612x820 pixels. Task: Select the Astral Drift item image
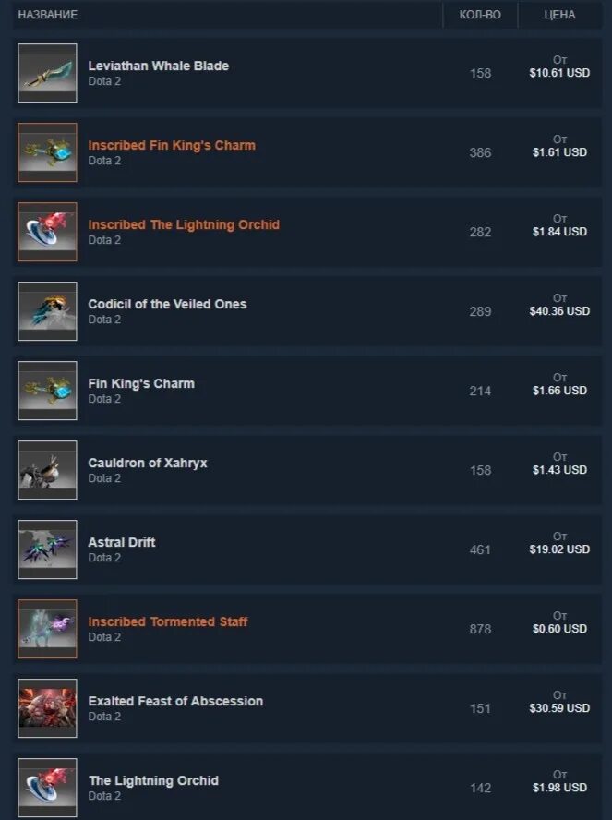[x=48, y=549]
